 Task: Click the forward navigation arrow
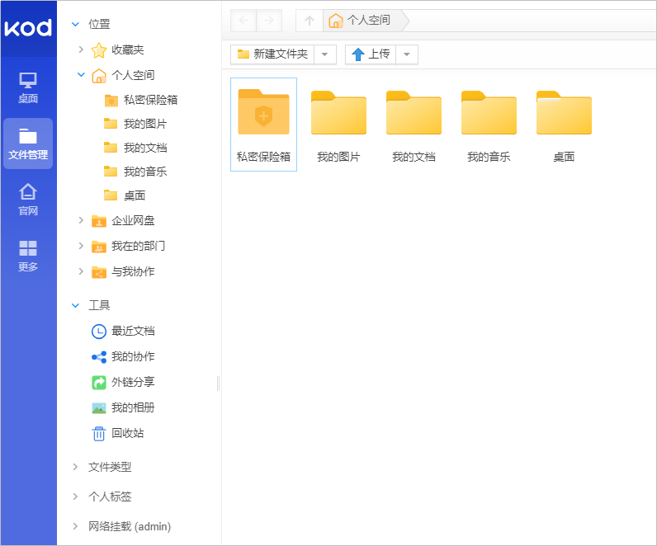point(269,20)
